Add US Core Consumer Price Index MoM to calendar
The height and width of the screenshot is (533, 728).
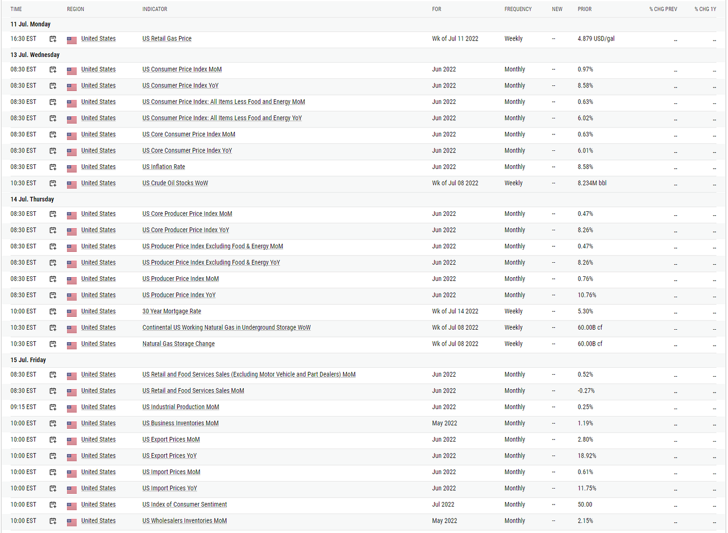tap(52, 135)
